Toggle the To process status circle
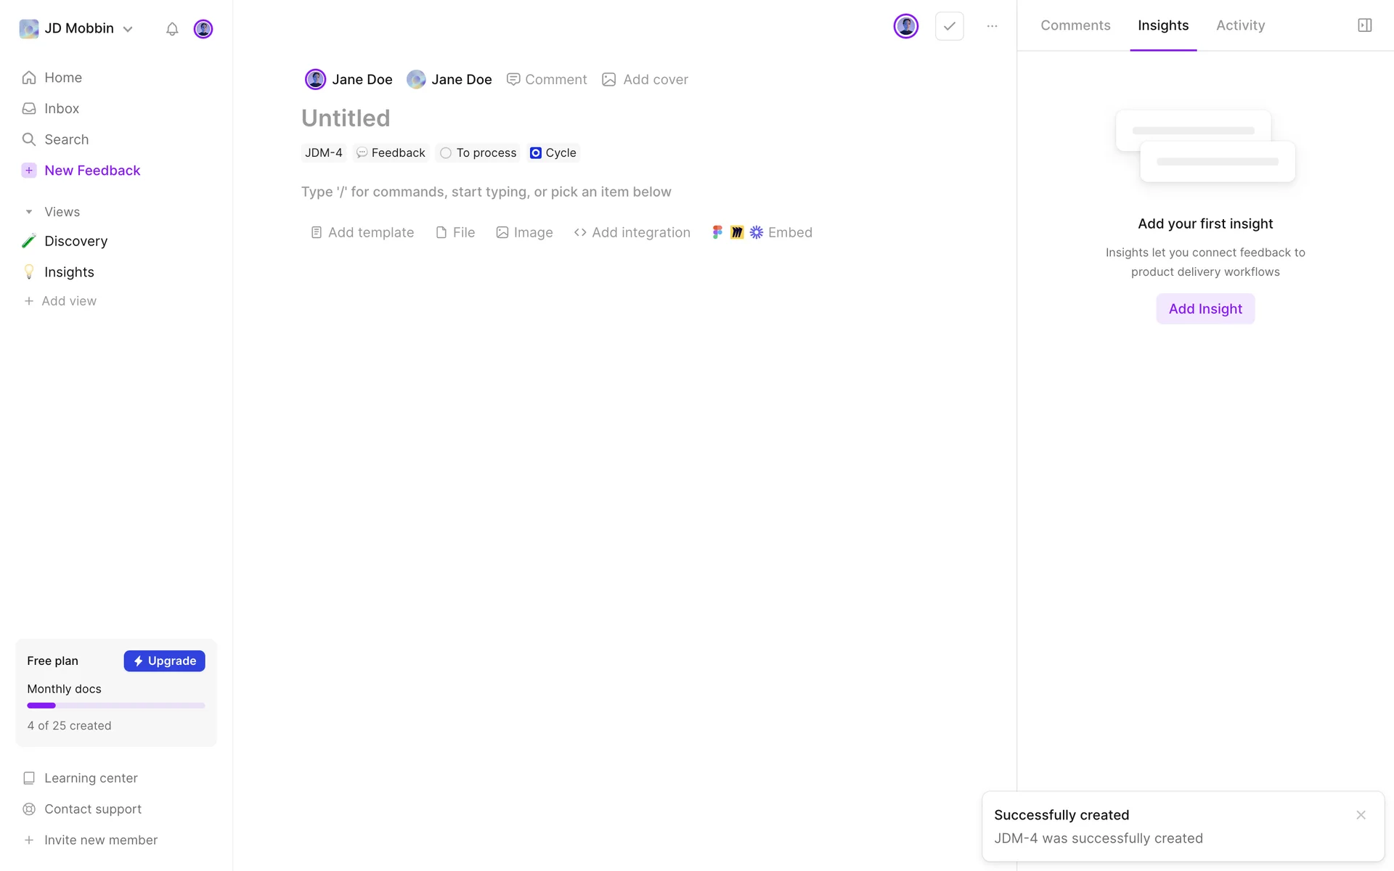The width and height of the screenshot is (1394, 871). pos(446,153)
